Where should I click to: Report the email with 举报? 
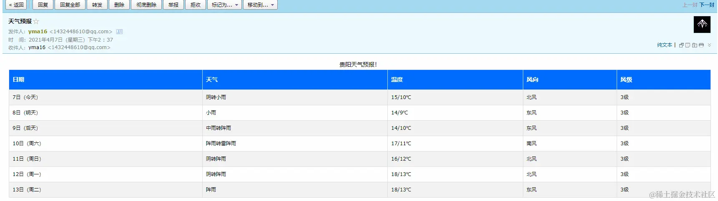(x=173, y=5)
